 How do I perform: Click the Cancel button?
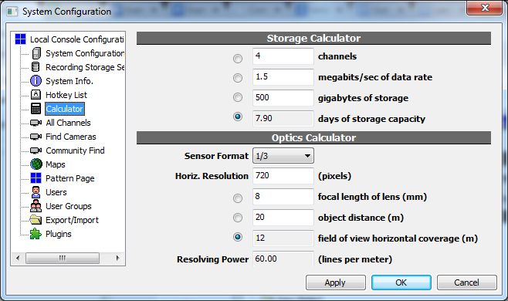466,282
